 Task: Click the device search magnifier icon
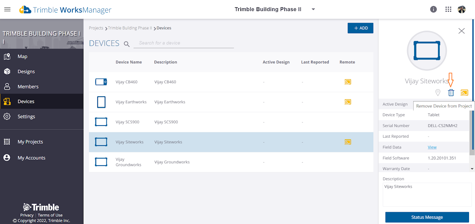click(127, 44)
